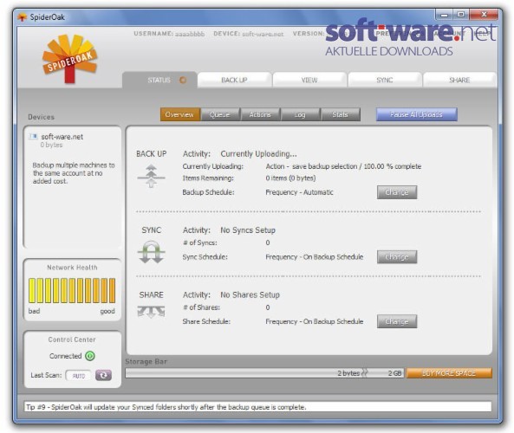Open the BACK UP tab
Viewport: 514px width, 433px height.
[234, 80]
